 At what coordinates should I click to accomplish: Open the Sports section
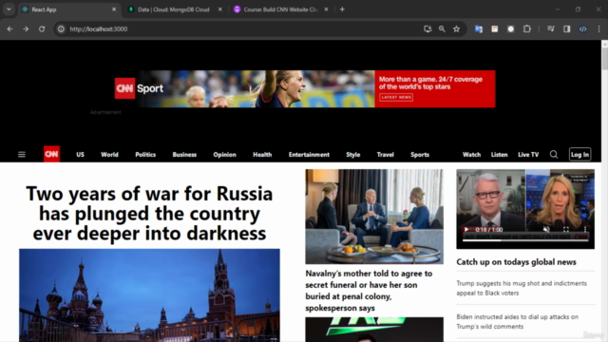click(x=420, y=154)
